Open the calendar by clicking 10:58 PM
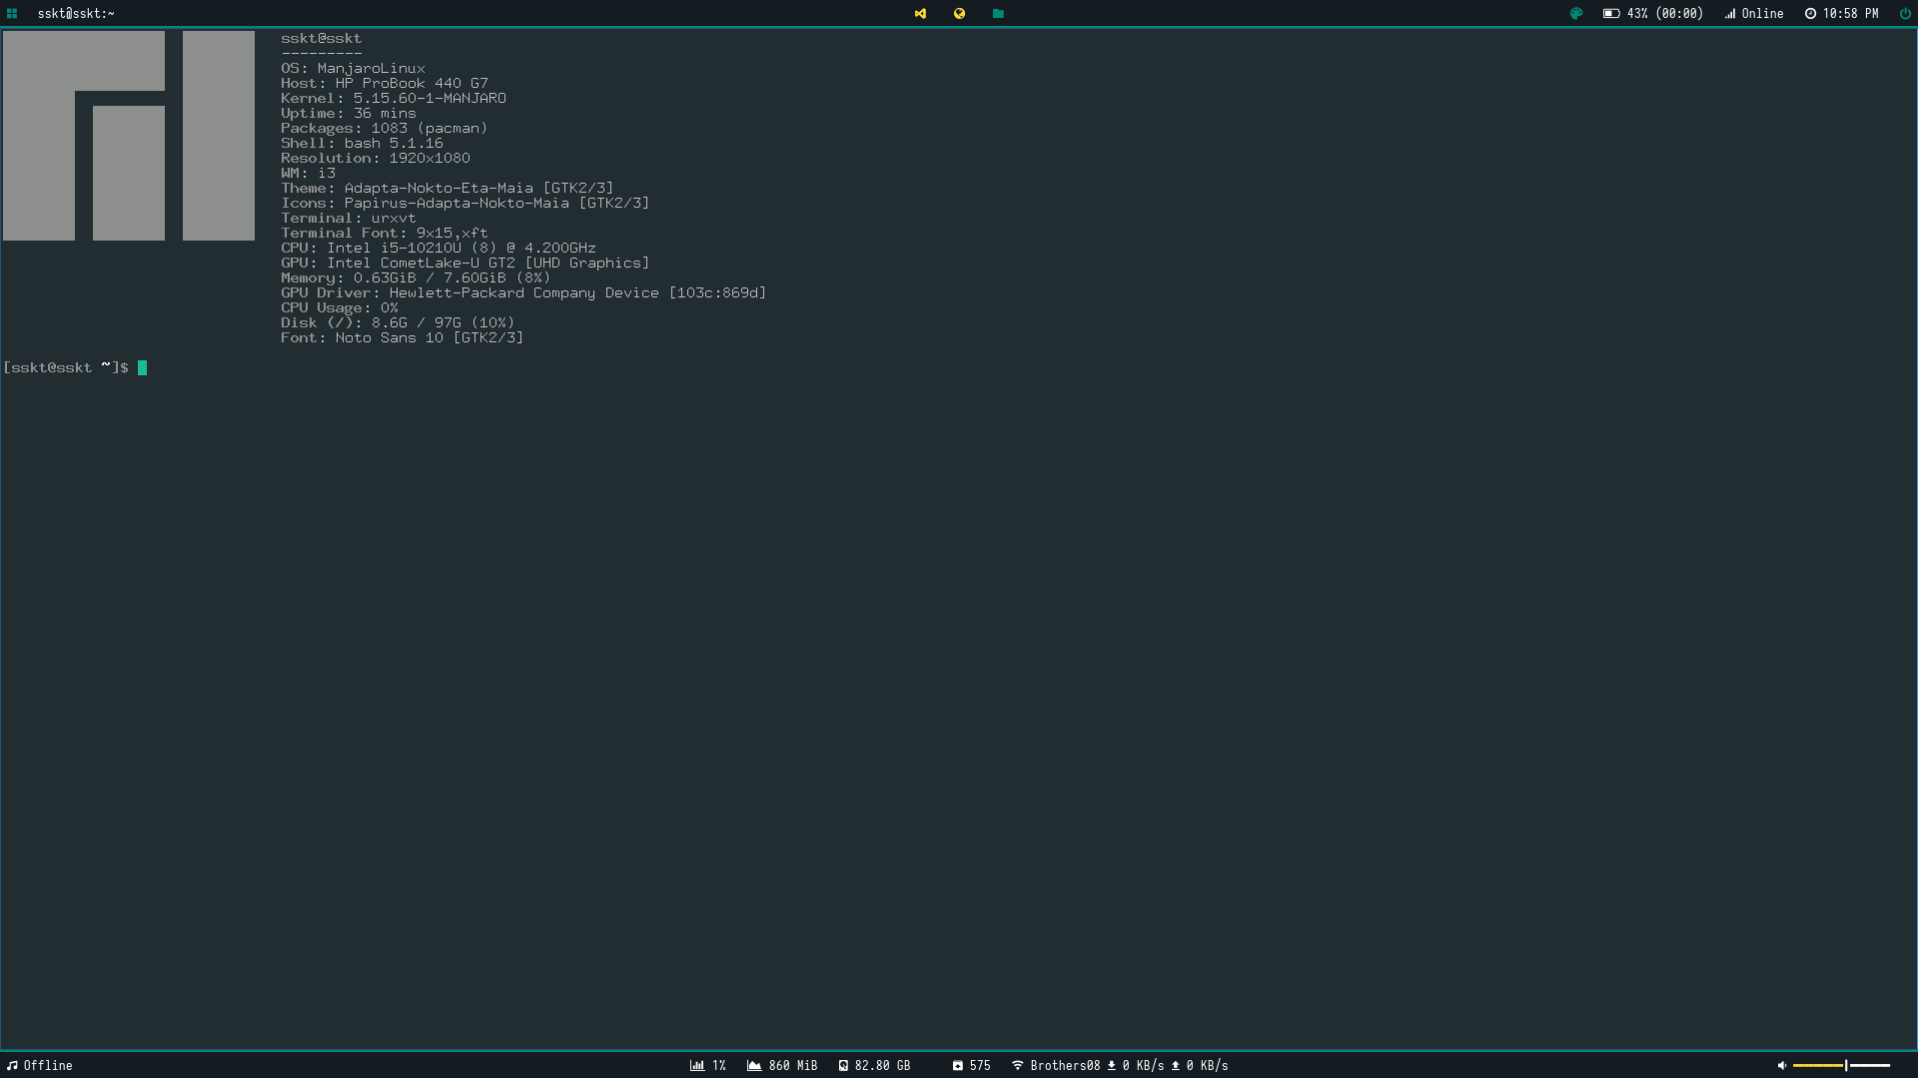Viewport: 1918px width, 1078px height. pyautogui.click(x=1846, y=14)
